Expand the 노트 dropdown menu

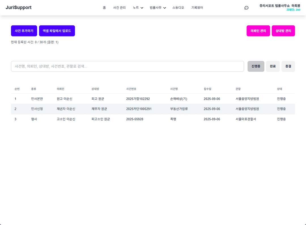click(x=138, y=8)
